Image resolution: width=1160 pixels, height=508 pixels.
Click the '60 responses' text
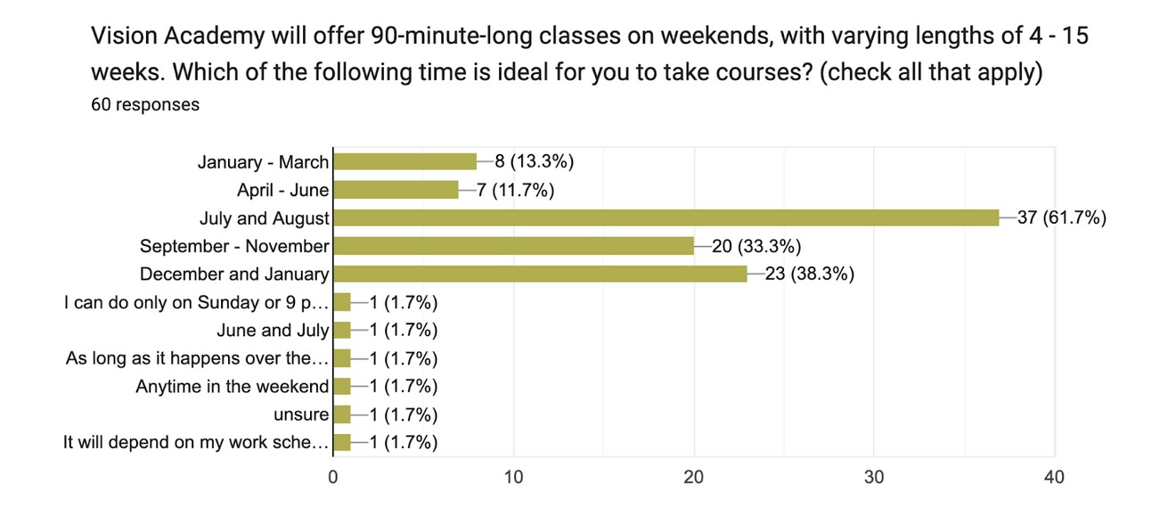pos(145,104)
